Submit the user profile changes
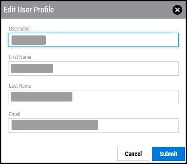This screenshot has height=164, width=187. pos(168,154)
